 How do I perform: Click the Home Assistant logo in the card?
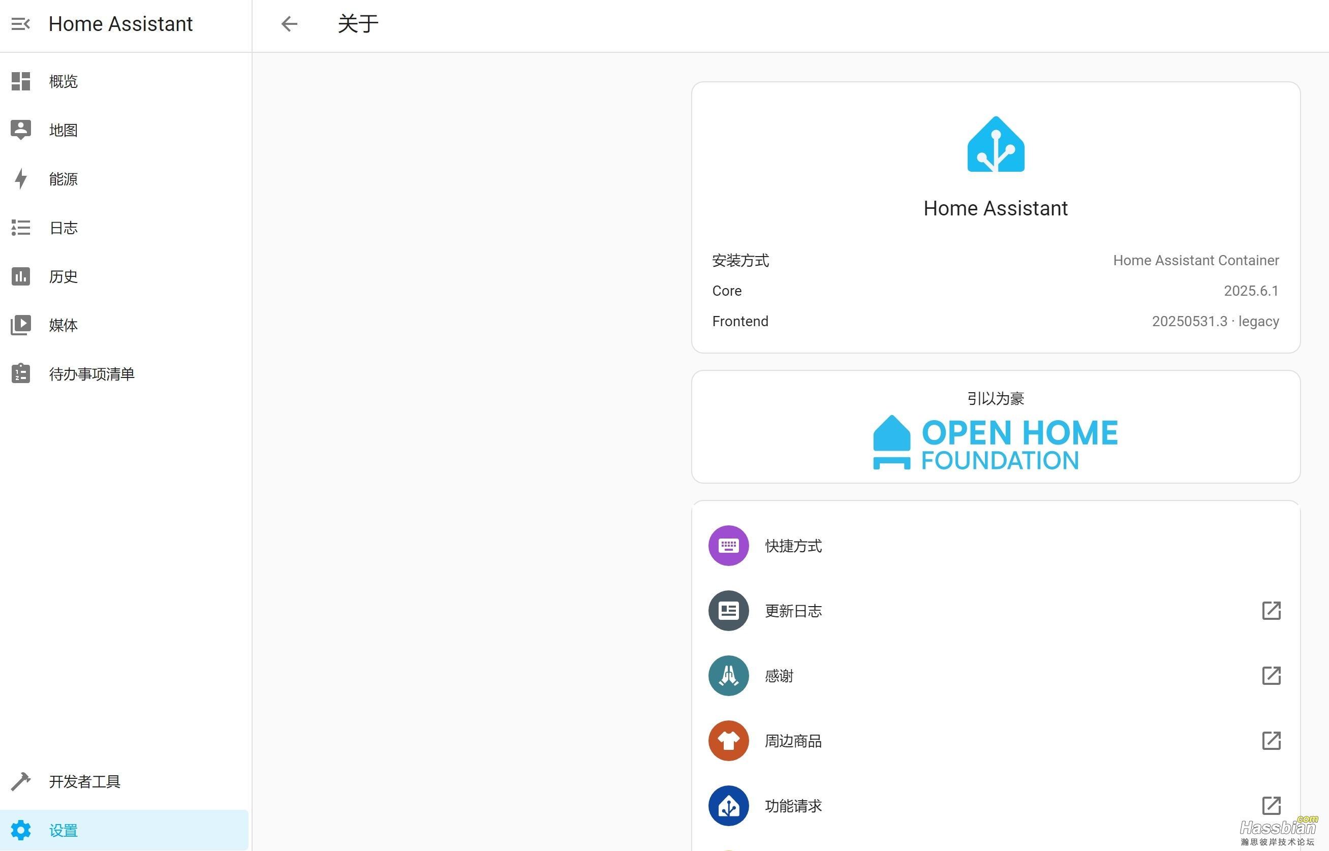click(x=996, y=144)
